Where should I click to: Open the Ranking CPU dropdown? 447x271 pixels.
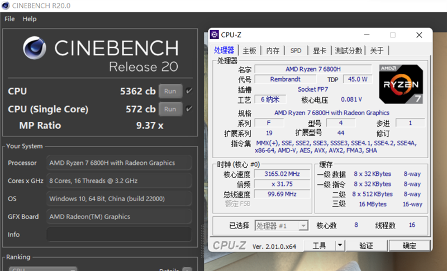tap(43, 269)
